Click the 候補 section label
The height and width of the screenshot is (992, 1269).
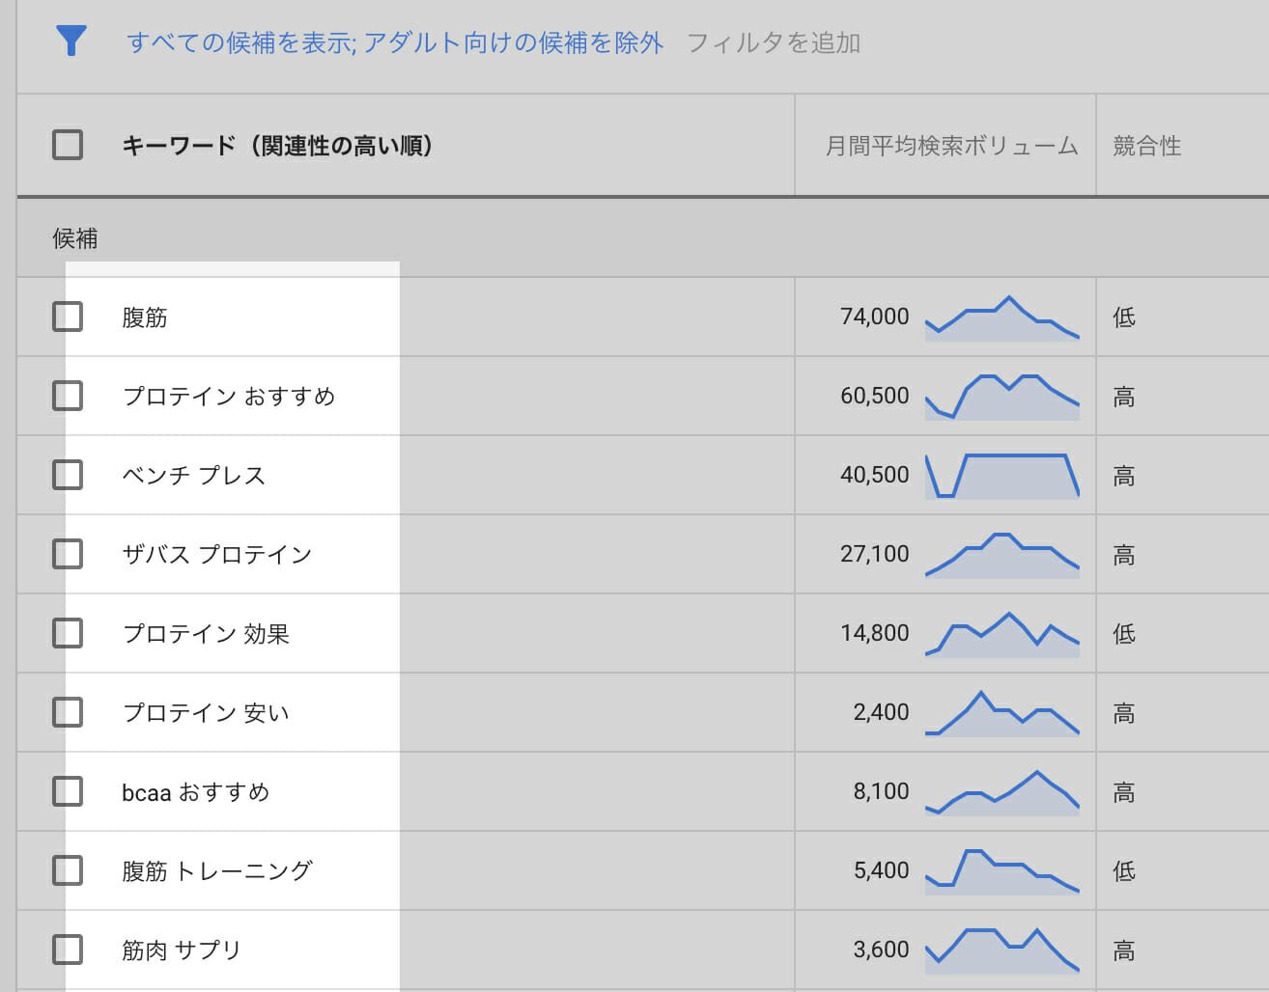pyautogui.click(x=75, y=238)
